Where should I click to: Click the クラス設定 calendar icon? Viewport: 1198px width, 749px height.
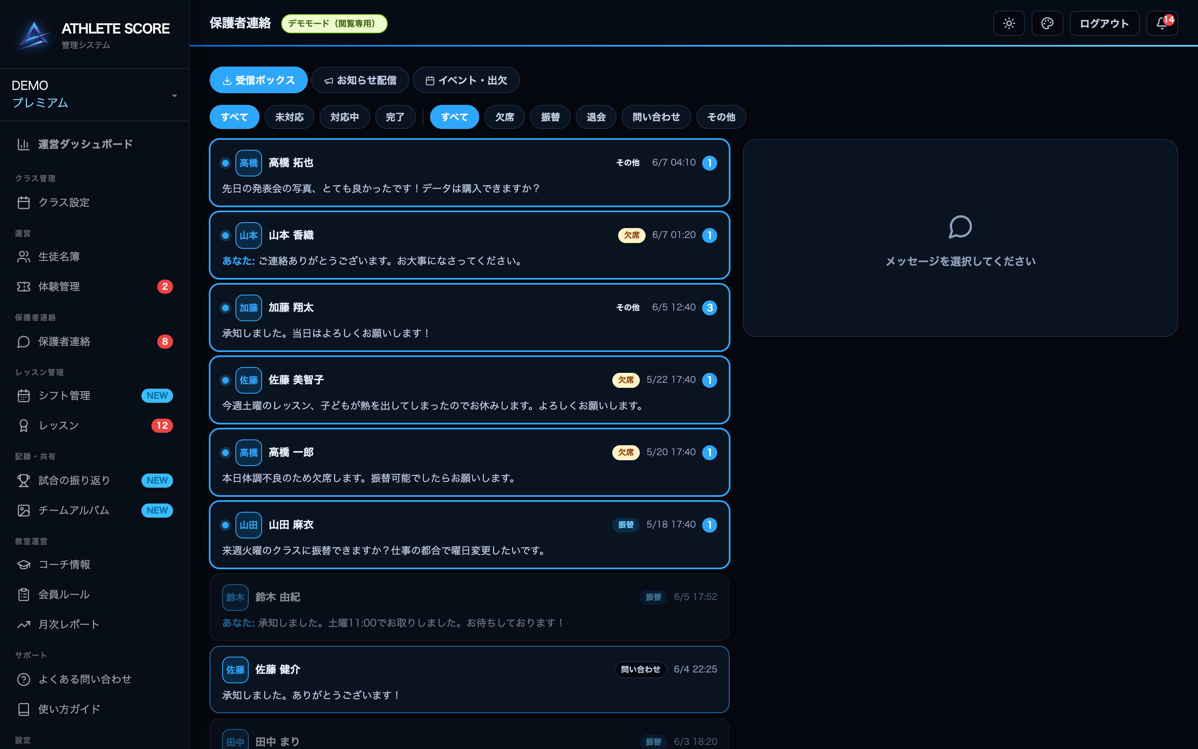pyautogui.click(x=23, y=203)
